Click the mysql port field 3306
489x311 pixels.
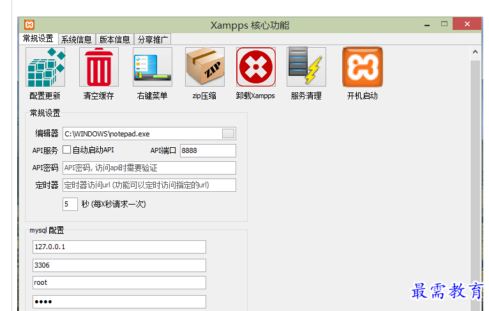[119, 265]
